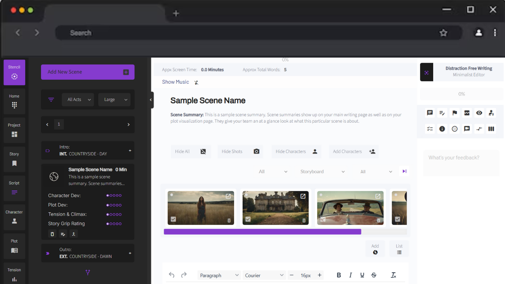Viewport: 505px width, 284px height.
Task: Click the Add New Scene button
Action: click(88, 72)
